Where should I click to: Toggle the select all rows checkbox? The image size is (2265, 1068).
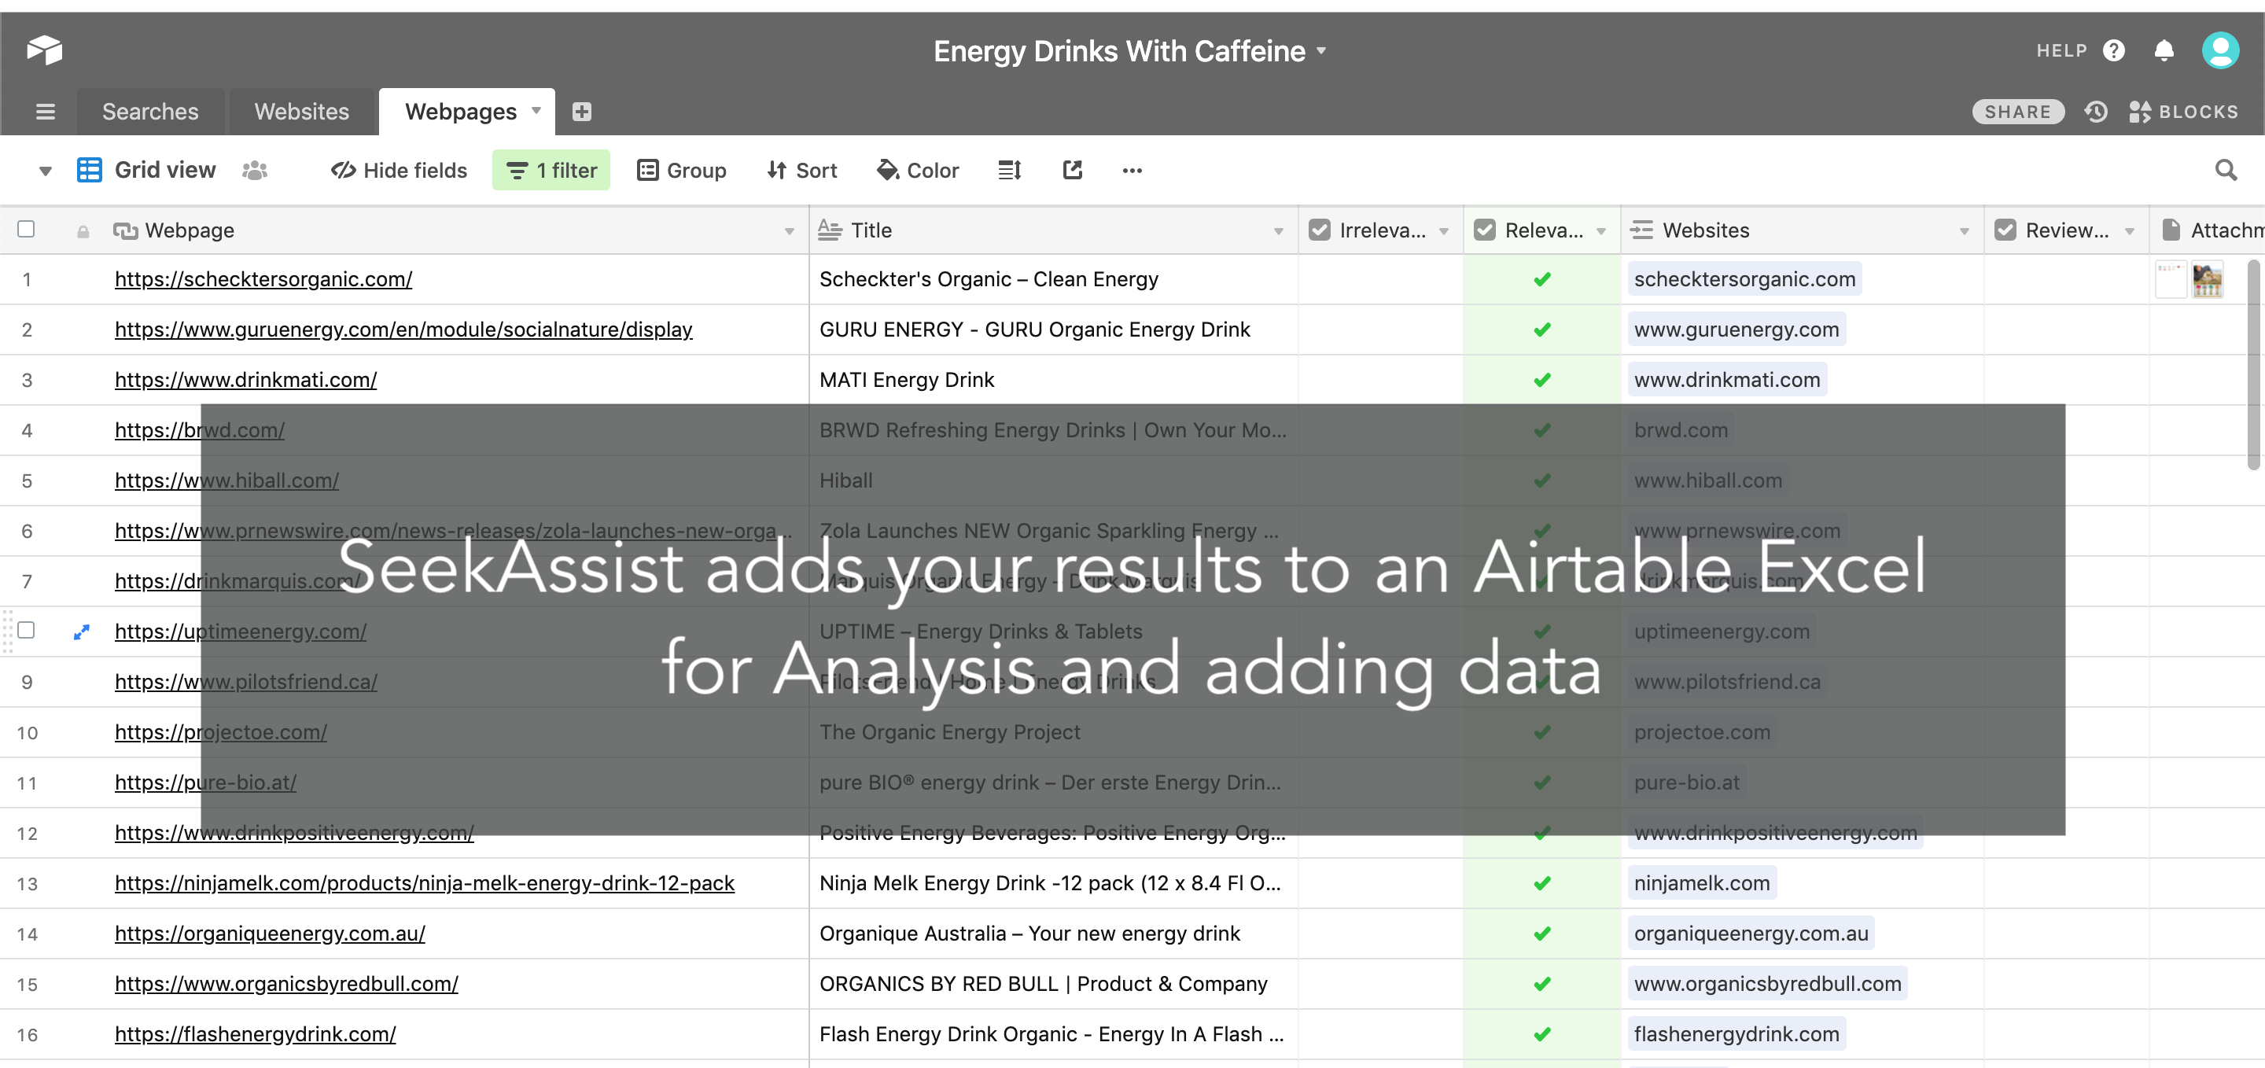click(27, 230)
